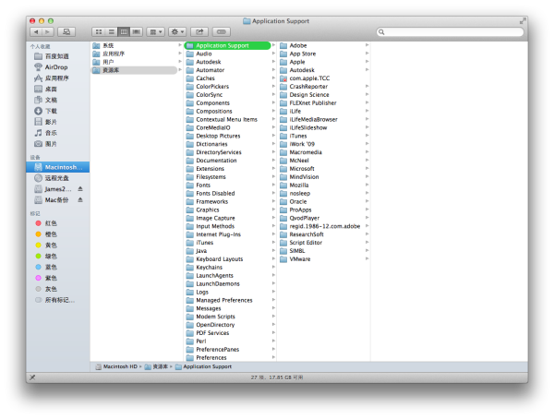The height and width of the screenshot is (419, 554).
Task: Eject the Mac备份 volume
Action: [80, 199]
